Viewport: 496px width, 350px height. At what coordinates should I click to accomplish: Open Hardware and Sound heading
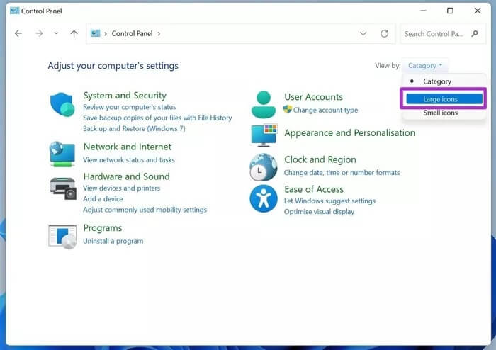tap(127, 176)
